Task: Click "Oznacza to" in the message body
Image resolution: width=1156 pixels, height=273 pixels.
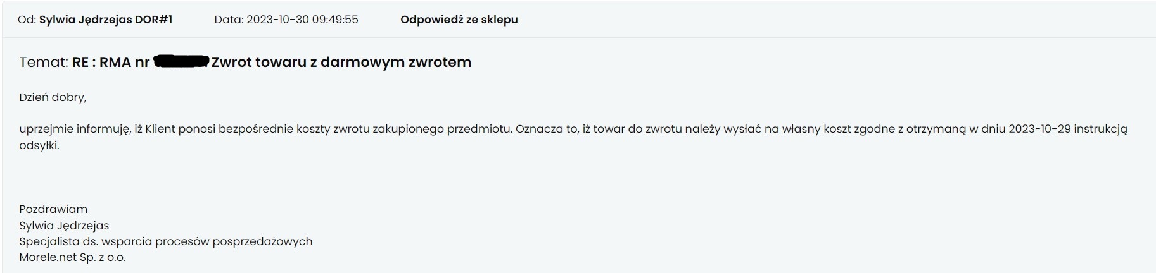Action: coord(545,129)
